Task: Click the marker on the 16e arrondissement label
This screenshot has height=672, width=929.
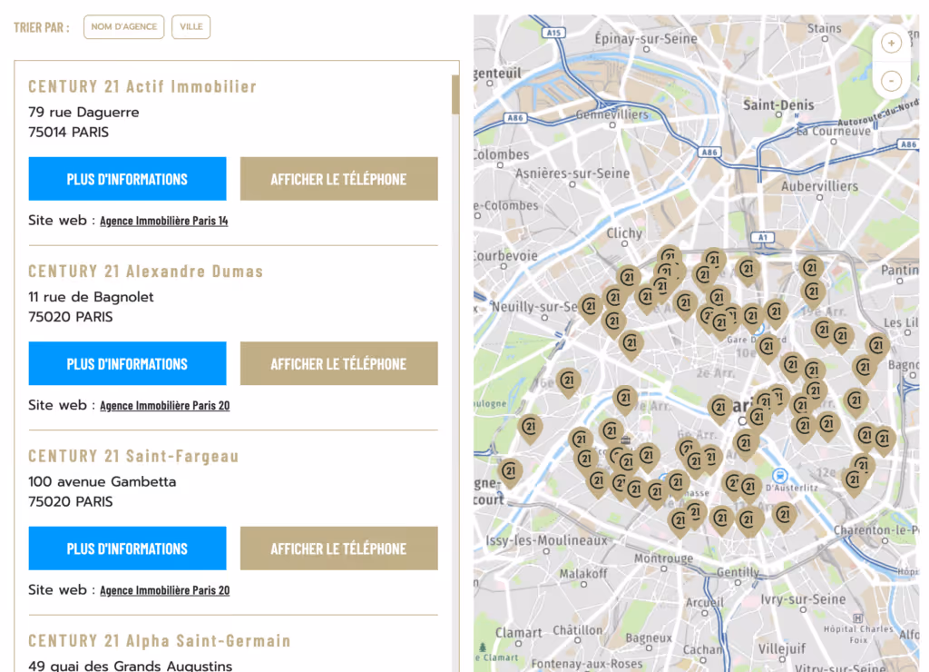Action: [568, 382]
